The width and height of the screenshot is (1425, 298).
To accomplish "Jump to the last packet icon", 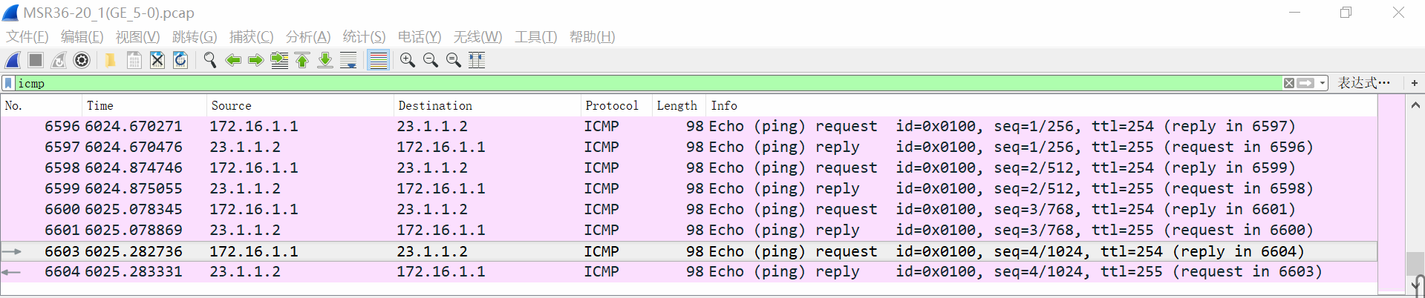I will pos(325,60).
